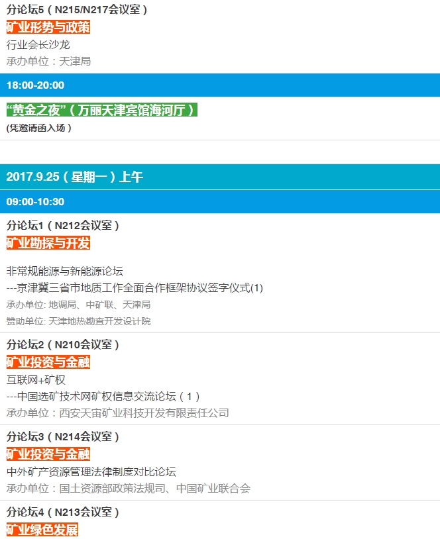Select the orange 矿业勘探与开发 tag
This screenshot has width=440, height=539.
point(48,243)
